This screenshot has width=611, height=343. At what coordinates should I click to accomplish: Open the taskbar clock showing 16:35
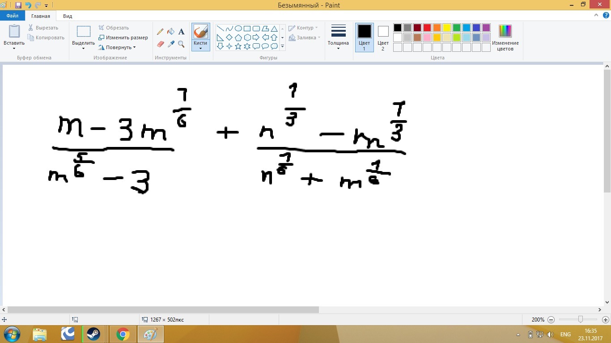[x=590, y=334]
